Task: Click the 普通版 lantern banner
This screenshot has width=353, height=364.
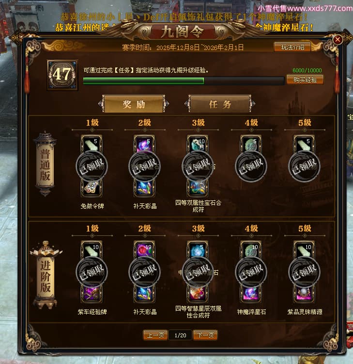Action: tap(45, 165)
